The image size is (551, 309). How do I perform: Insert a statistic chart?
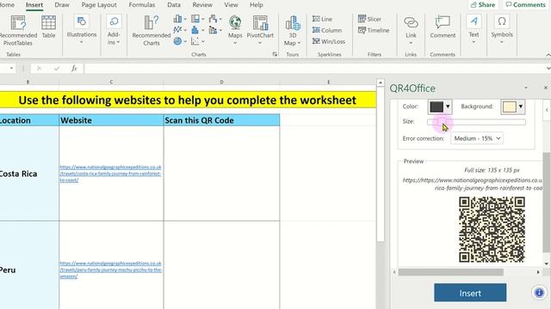point(197,30)
